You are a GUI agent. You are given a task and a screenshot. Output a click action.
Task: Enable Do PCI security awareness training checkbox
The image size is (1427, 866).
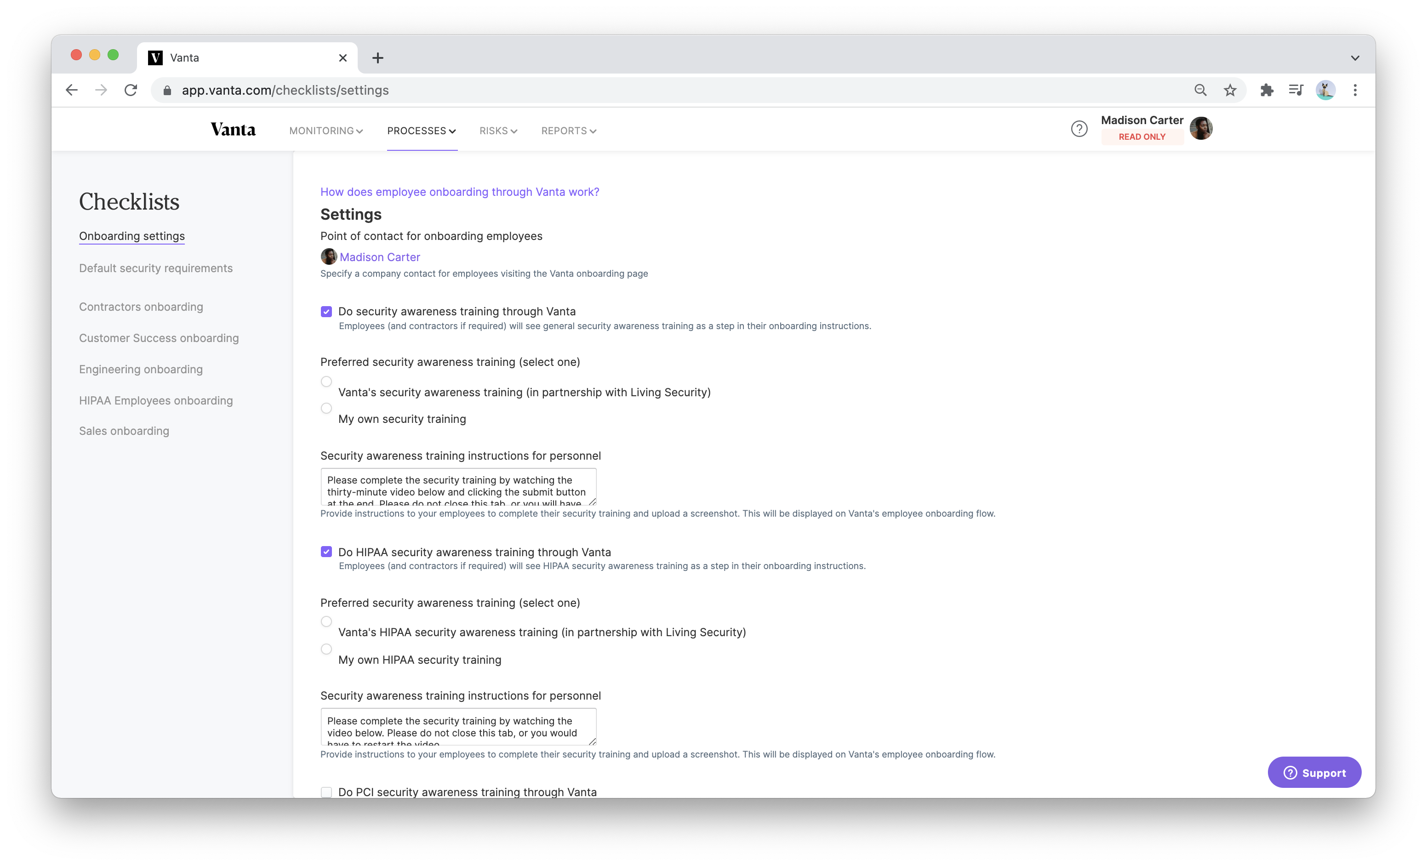326,792
